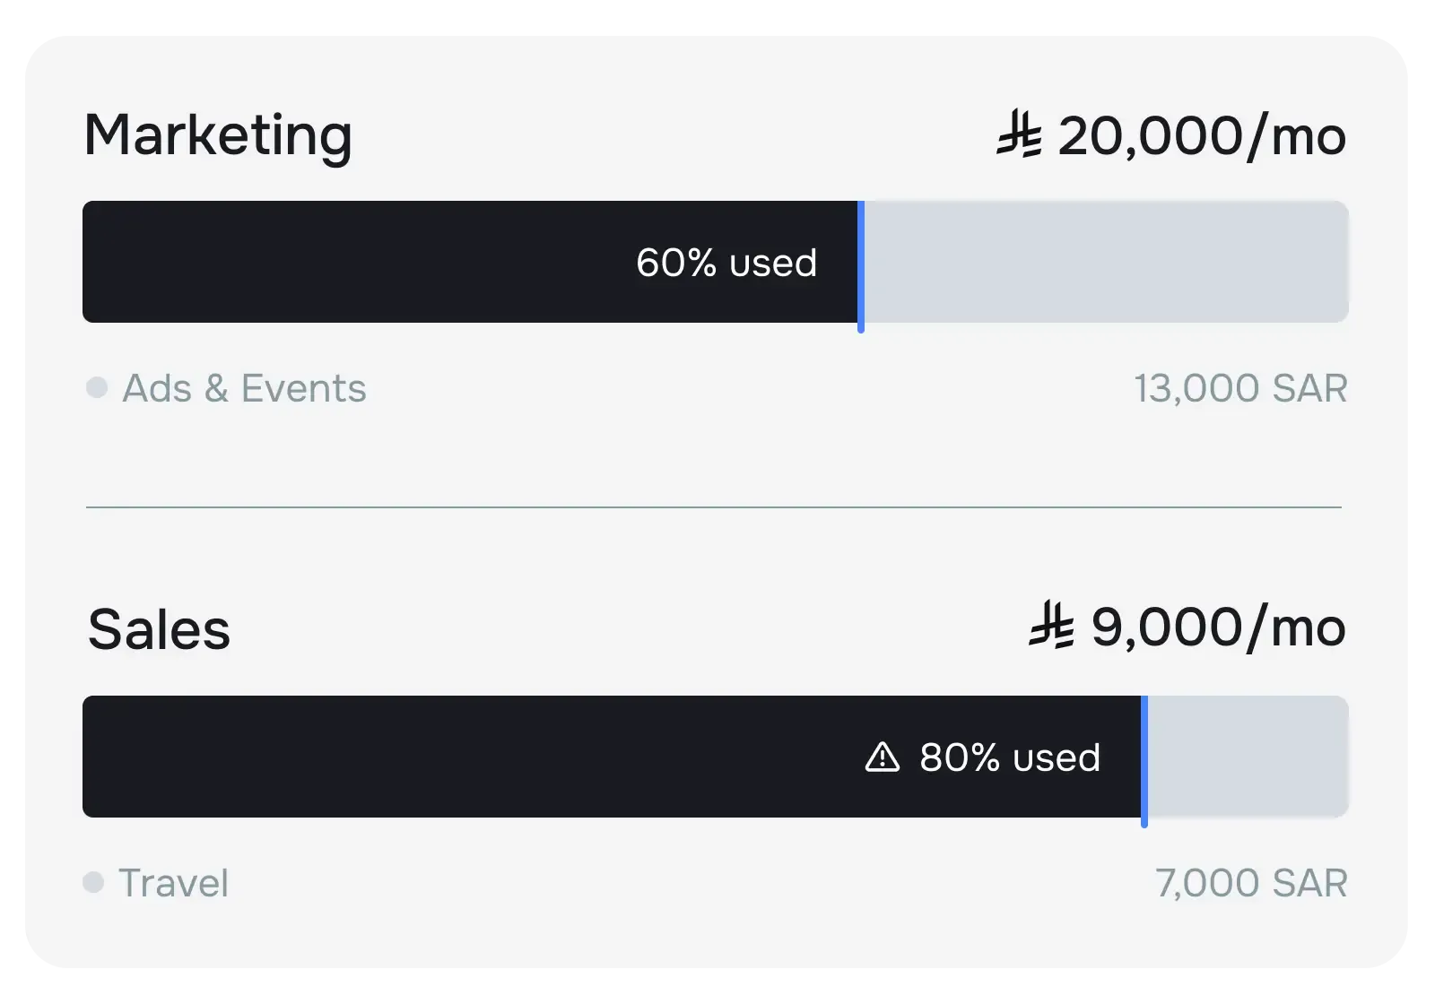The width and height of the screenshot is (1435, 1004).
Task: Select the Sales budget heading
Action: 159,629
